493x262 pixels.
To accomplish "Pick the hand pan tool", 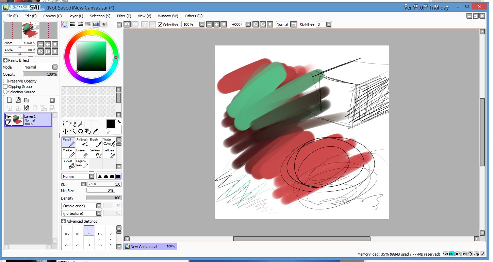I will tap(88, 131).
